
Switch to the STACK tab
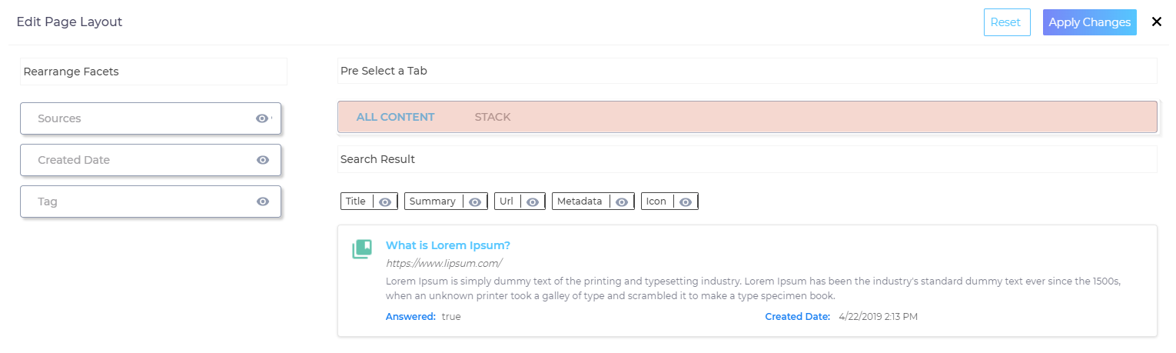493,117
